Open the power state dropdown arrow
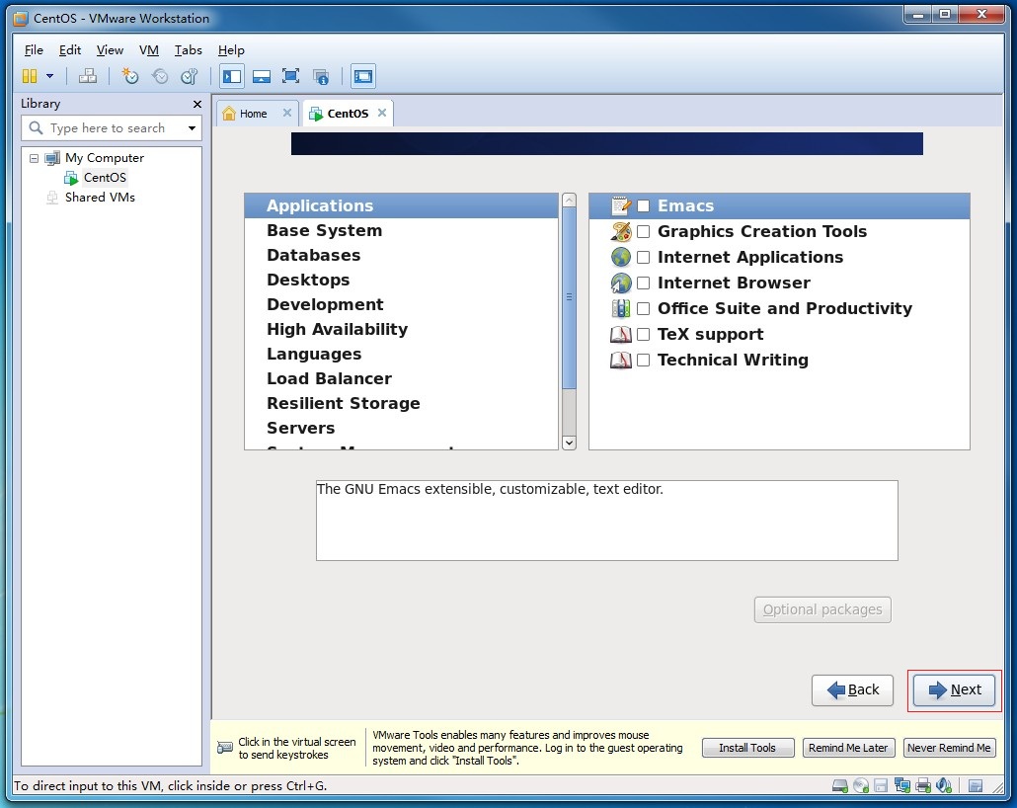This screenshot has height=808, width=1017. pos(49,76)
